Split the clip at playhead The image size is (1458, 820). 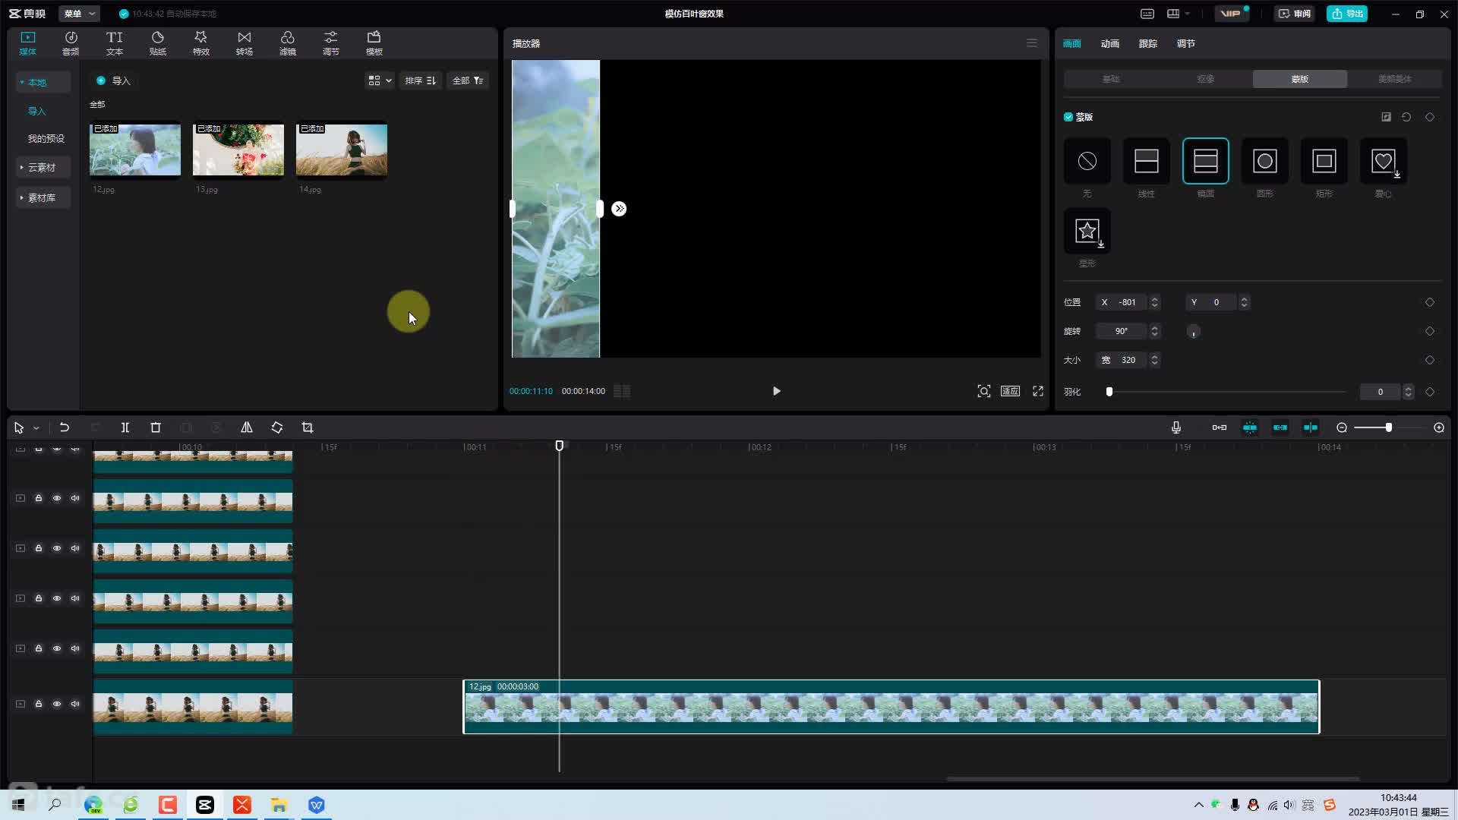(125, 427)
